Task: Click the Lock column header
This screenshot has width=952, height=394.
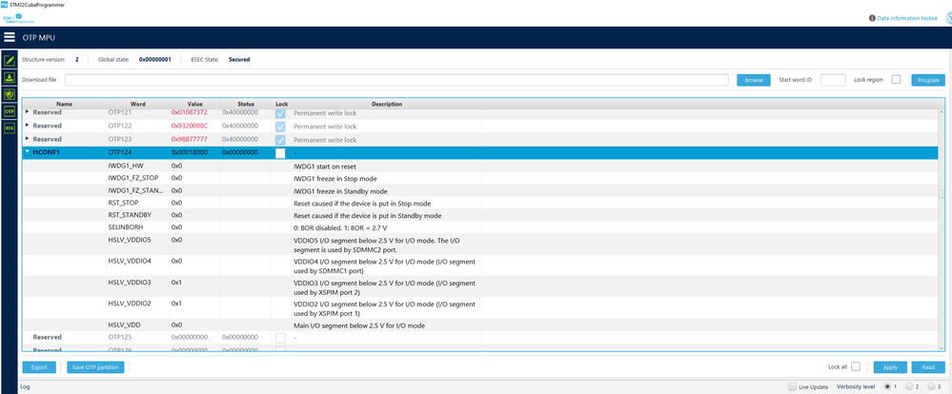Action: click(x=282, y=105)
